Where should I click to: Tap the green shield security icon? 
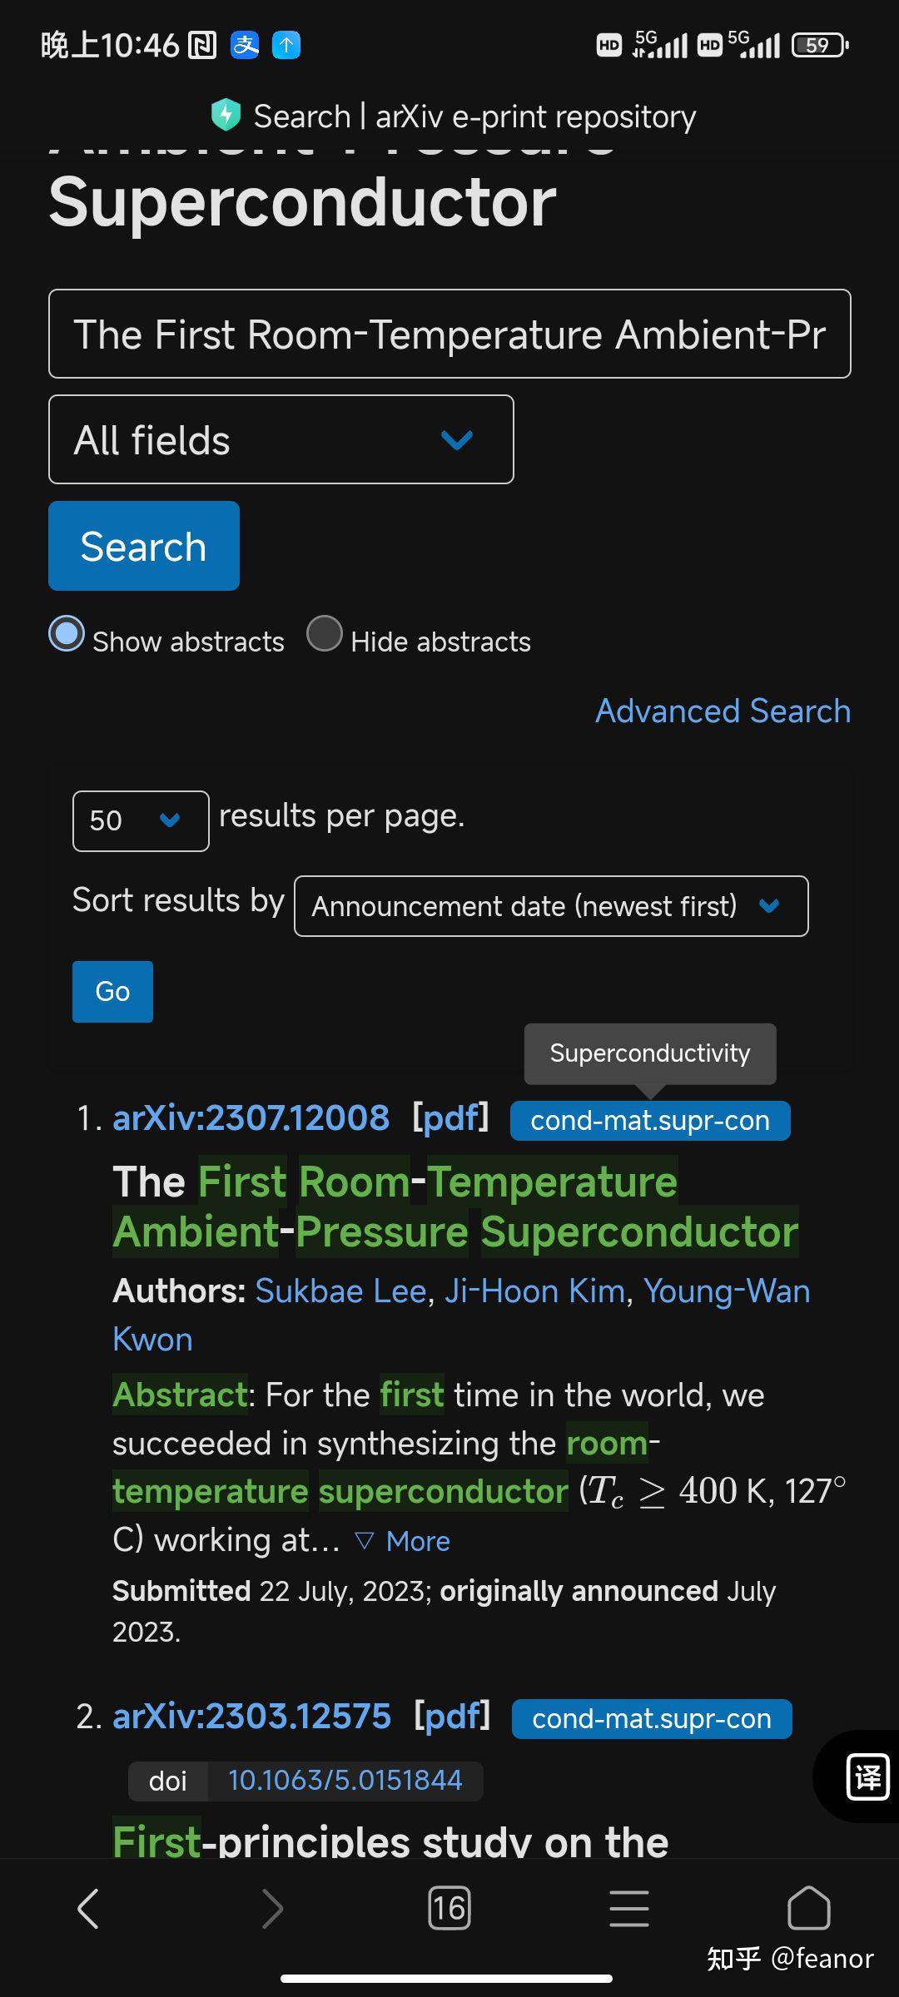point(226,116)
